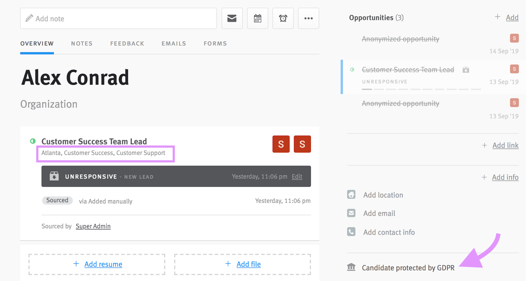
Task: Click the plus icon beside Add link
Action: (485, 145)
